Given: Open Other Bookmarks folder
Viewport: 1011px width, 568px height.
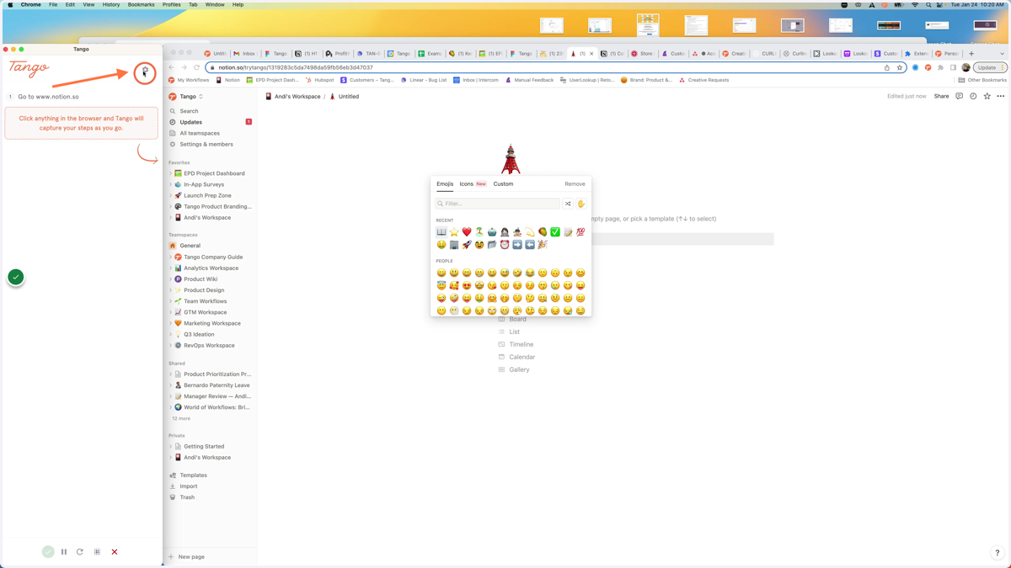Looking at the screenshot, I should click(982, 80).
